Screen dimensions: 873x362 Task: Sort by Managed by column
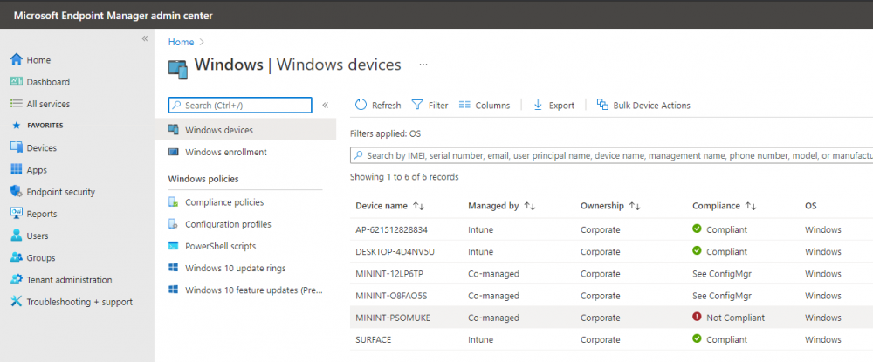[502, 207]
